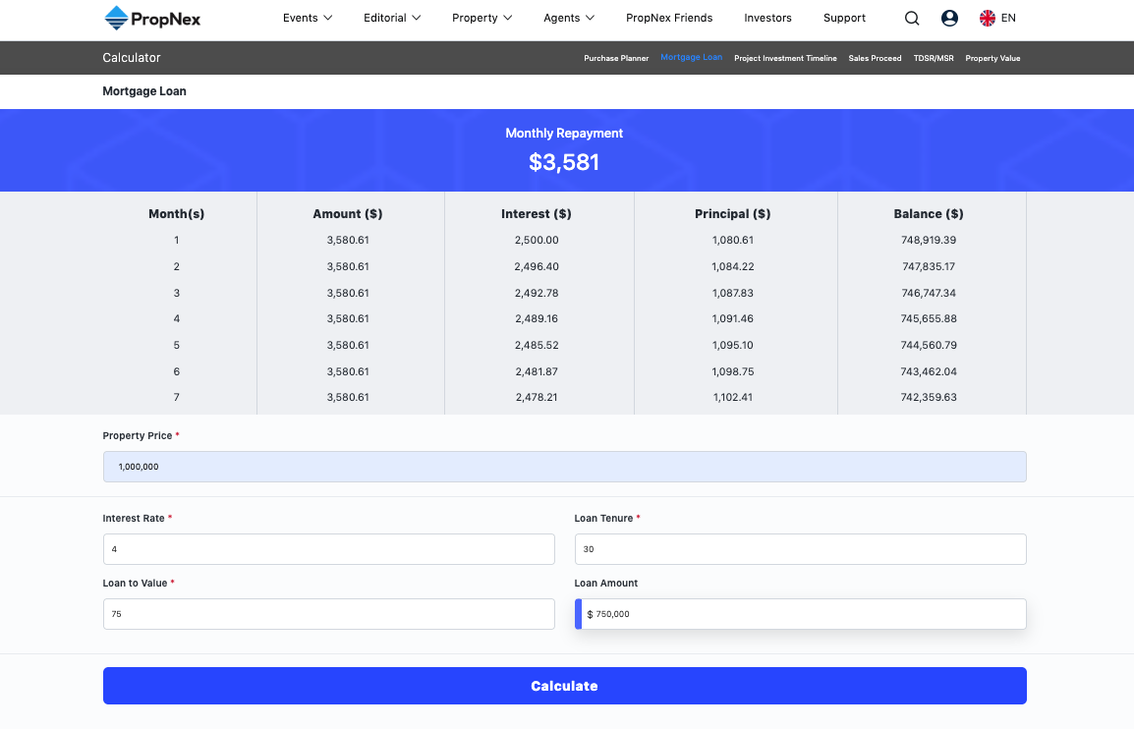Select the Project Investment Timeline tab

(x=785, y=58)
